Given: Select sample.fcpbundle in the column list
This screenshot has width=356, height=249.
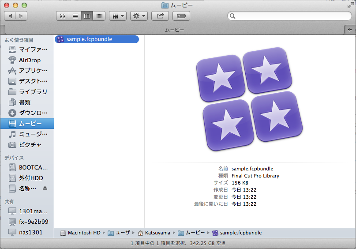Looking at the screenshot, I should (x=89, y=39).
